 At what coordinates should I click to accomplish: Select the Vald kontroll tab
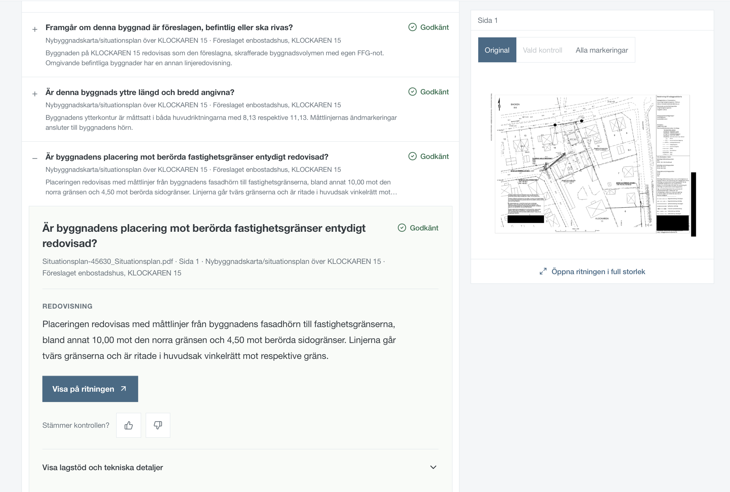coord(543,50)
